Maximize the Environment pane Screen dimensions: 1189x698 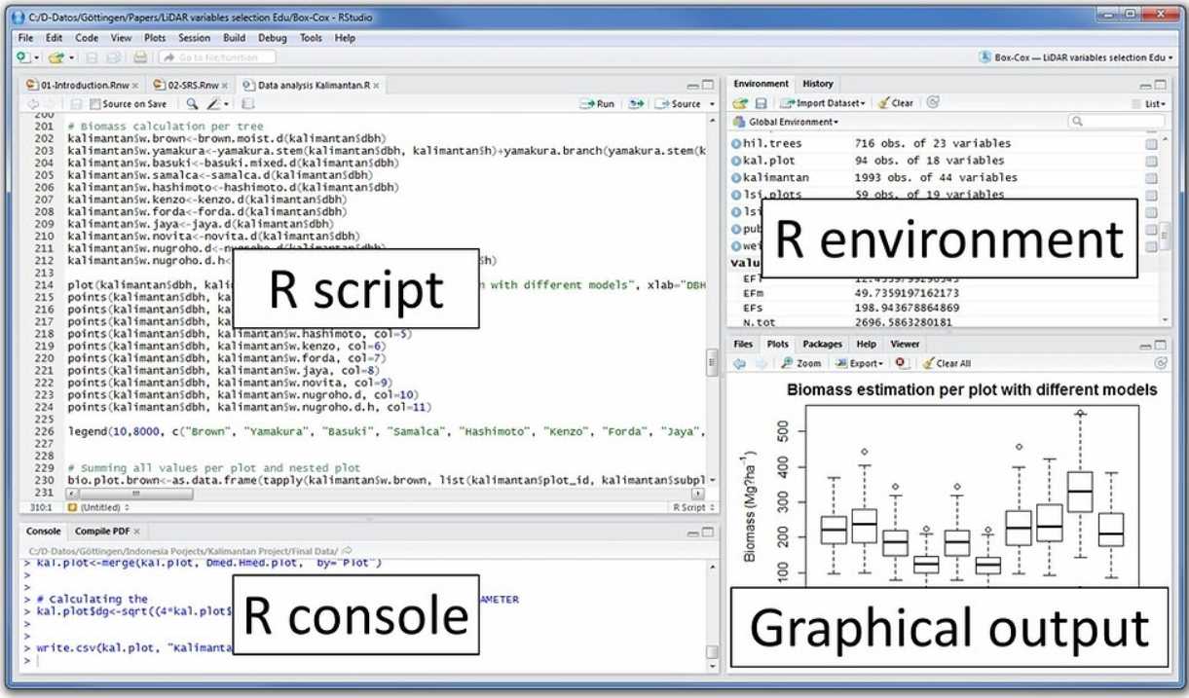point(1159,85)
